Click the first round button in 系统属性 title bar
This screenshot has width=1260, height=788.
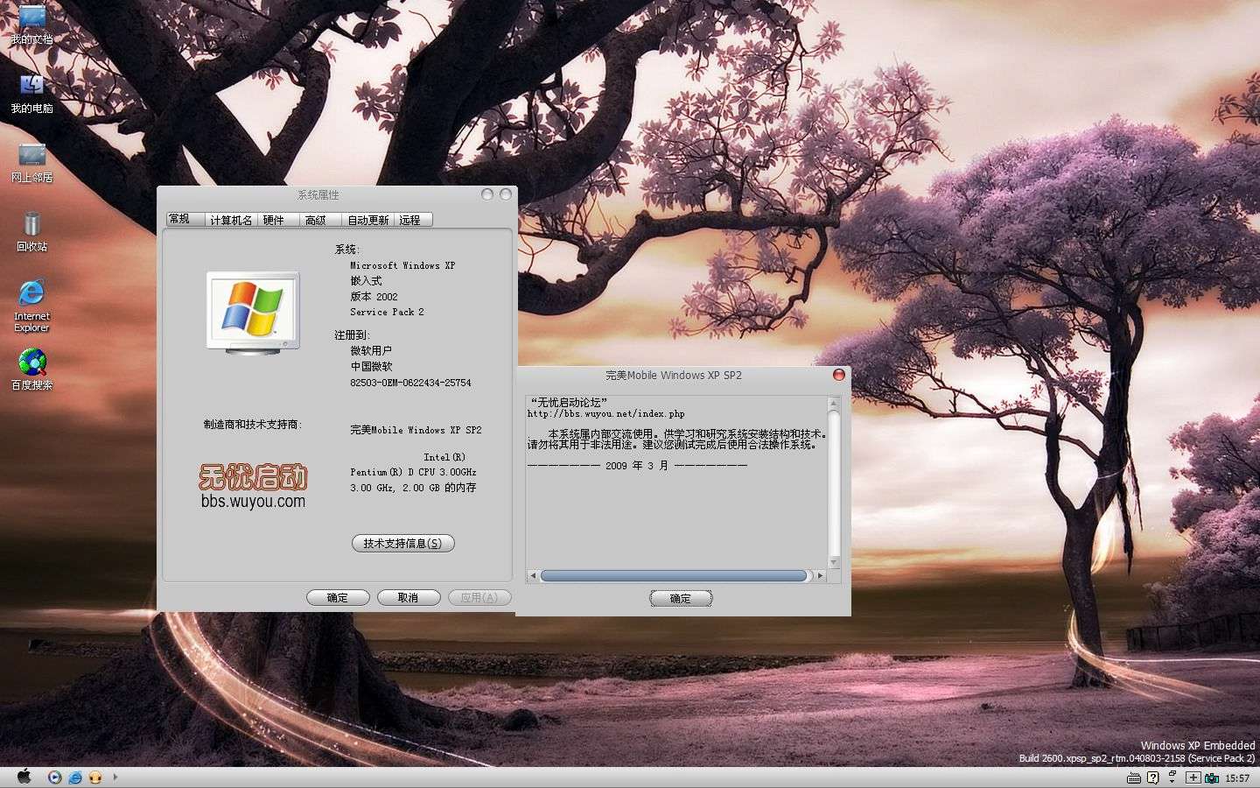point(487,194)
